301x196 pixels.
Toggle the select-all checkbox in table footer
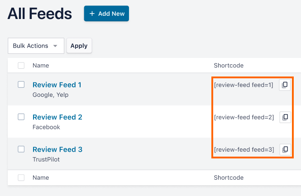pyautogui.click(x=21, y=178)
